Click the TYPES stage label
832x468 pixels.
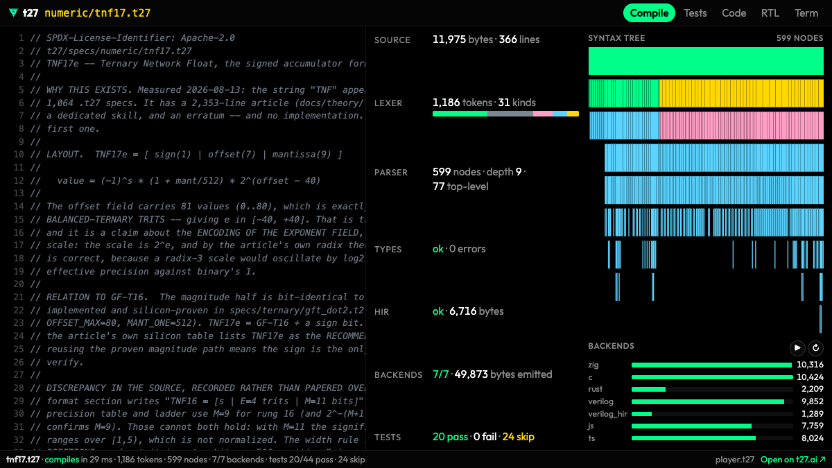click(388, 250)
